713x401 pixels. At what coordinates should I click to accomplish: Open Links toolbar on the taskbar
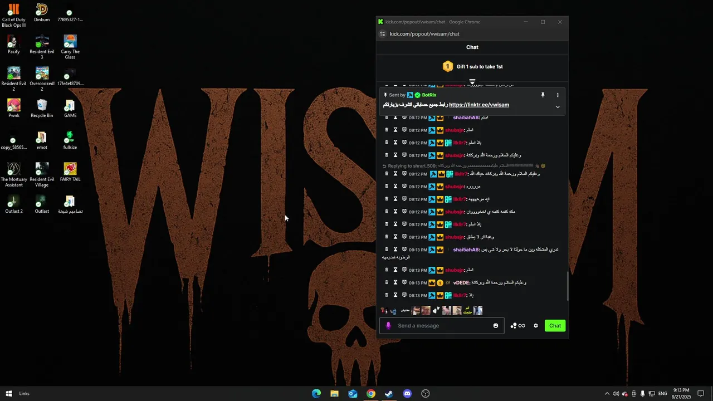click(x=24, y=394)
